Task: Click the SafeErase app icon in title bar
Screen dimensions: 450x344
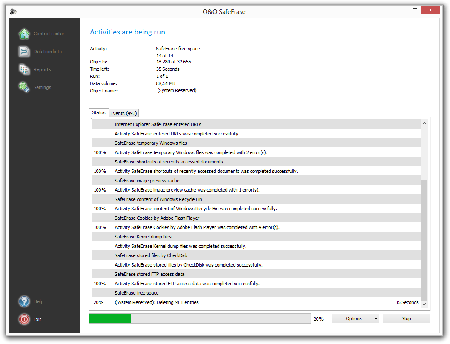Action: 13,11
